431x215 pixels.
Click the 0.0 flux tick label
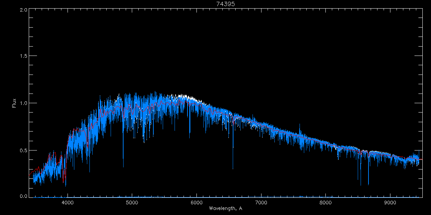tap(23, 196)
